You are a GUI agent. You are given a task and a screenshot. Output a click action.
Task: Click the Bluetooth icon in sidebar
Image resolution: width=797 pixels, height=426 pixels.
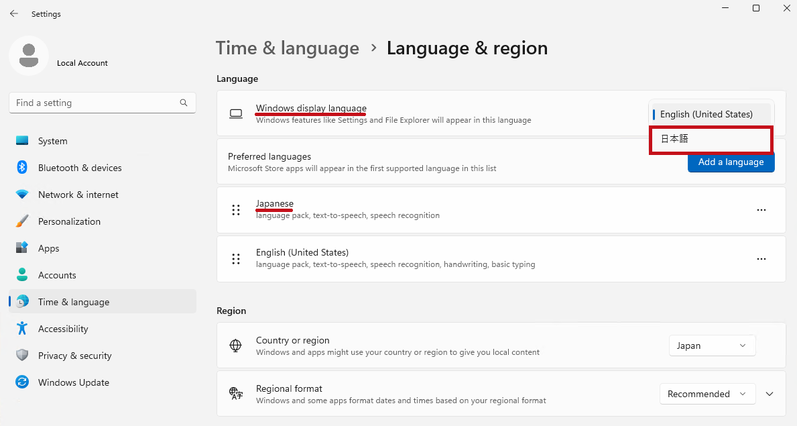click(x=22, y=168)
